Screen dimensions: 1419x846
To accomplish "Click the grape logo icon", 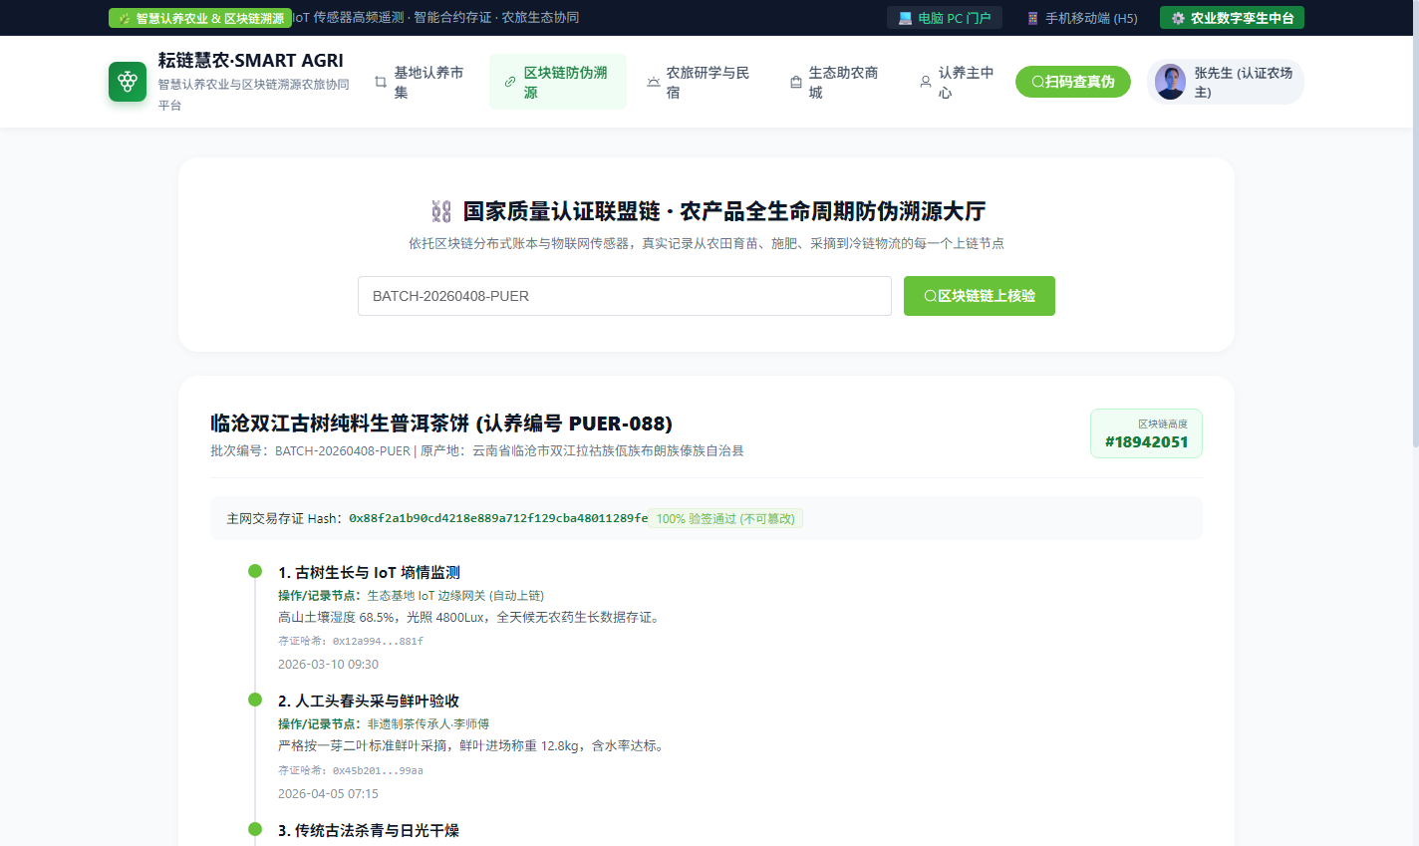I will click(128, 82).
